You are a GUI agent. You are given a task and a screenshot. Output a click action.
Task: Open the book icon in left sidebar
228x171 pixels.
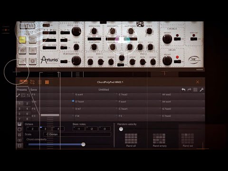point(19,140)
